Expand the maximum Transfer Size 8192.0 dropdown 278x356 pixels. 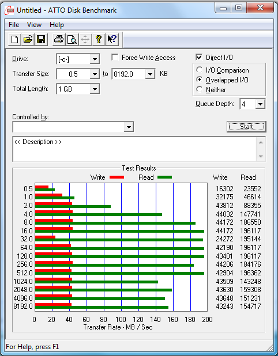coord(150,74)
